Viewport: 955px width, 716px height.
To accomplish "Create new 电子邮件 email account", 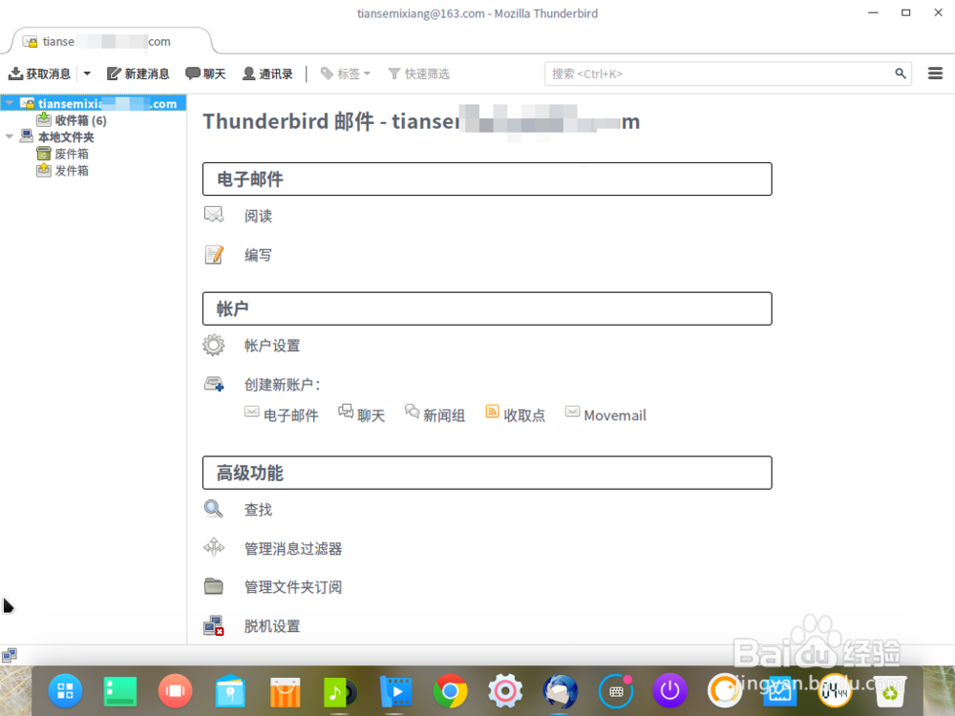I will pos(282,415).
